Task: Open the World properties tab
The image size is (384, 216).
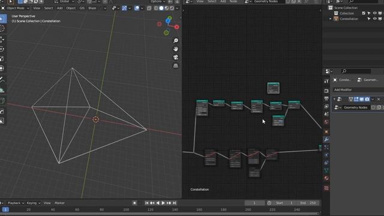Action: [326, 122]
